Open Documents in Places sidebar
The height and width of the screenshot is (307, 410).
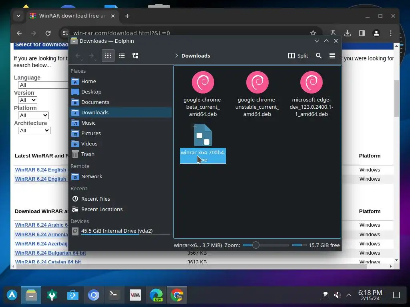click(x=121, y=102)
